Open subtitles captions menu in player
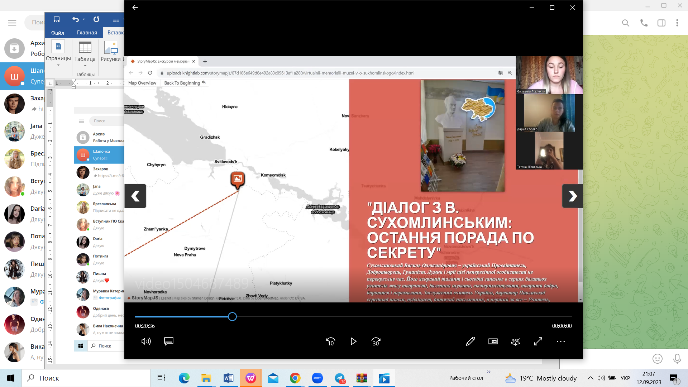Viewport: 688px width, 387px height. point(169,341)
